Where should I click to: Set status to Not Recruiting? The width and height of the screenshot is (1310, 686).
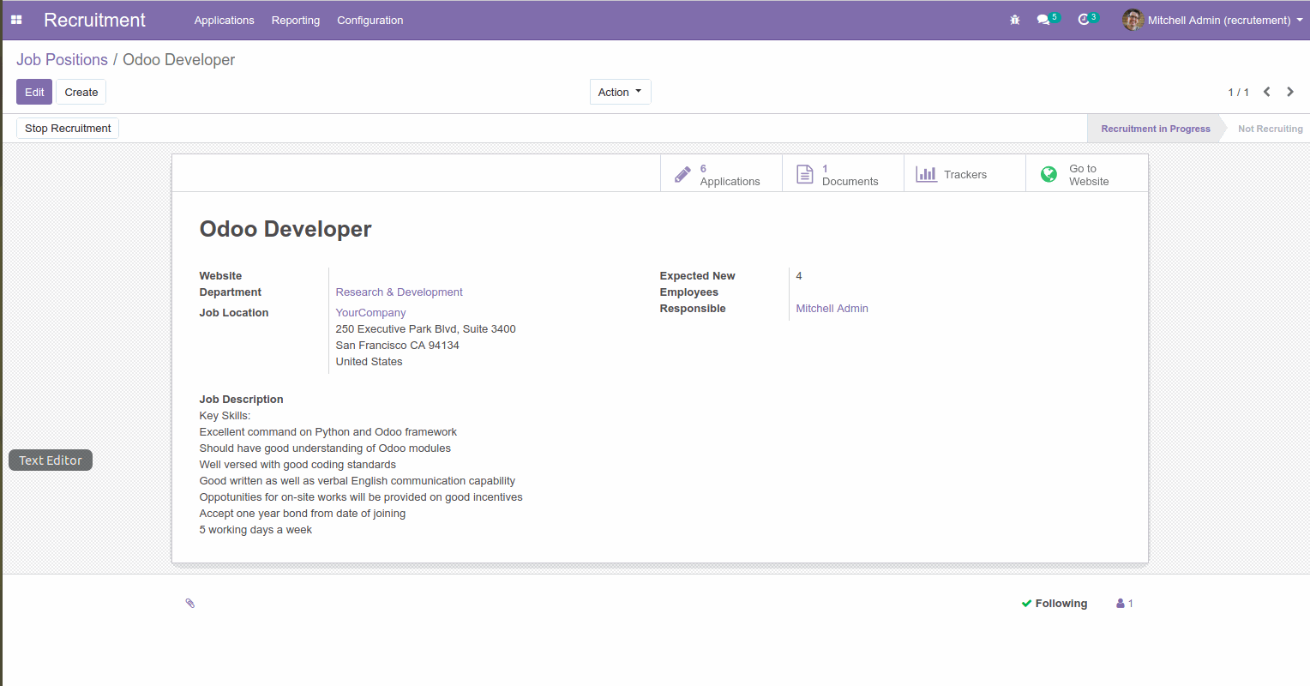(1270, 129)
